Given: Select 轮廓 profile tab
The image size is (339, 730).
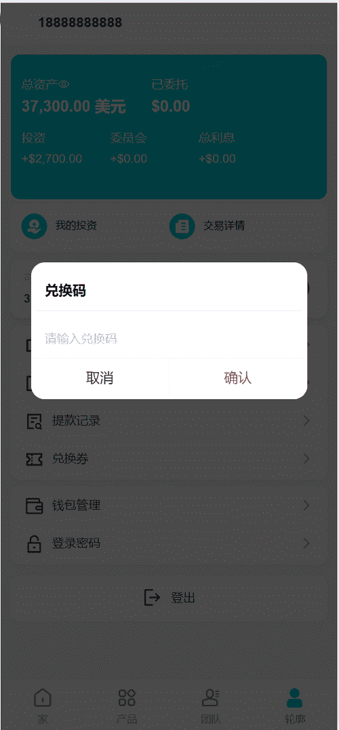Looking at the screenshot, I should click(295, 706).
